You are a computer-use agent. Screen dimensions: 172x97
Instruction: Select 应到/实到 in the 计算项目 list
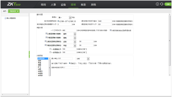coord(43,58)
